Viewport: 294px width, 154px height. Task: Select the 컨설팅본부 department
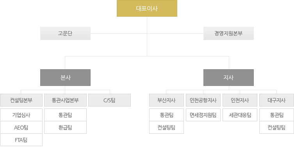[x=21, y=100]
